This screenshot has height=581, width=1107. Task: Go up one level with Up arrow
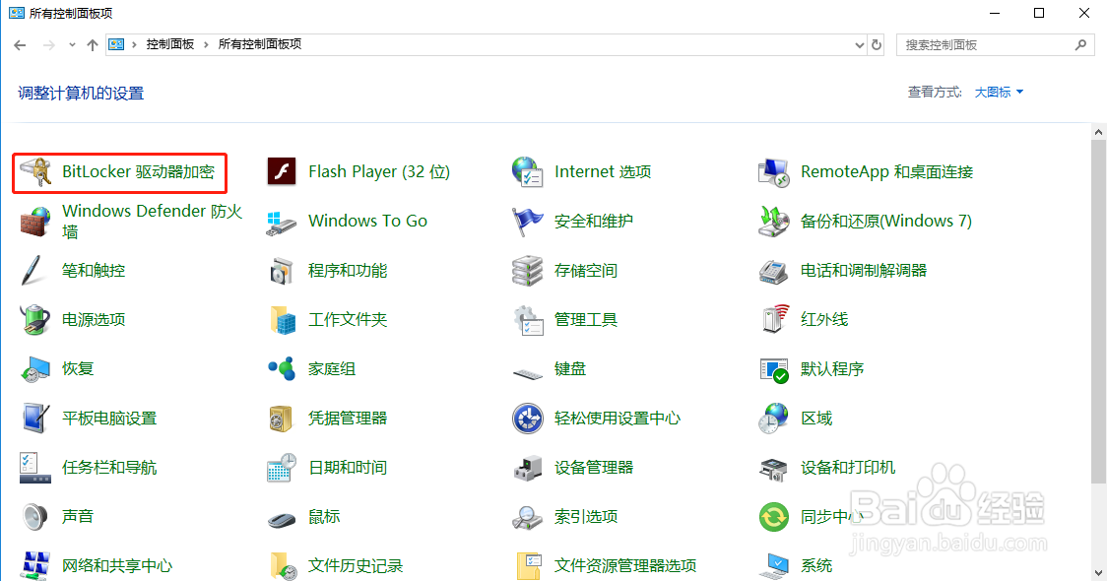point(93,45)
